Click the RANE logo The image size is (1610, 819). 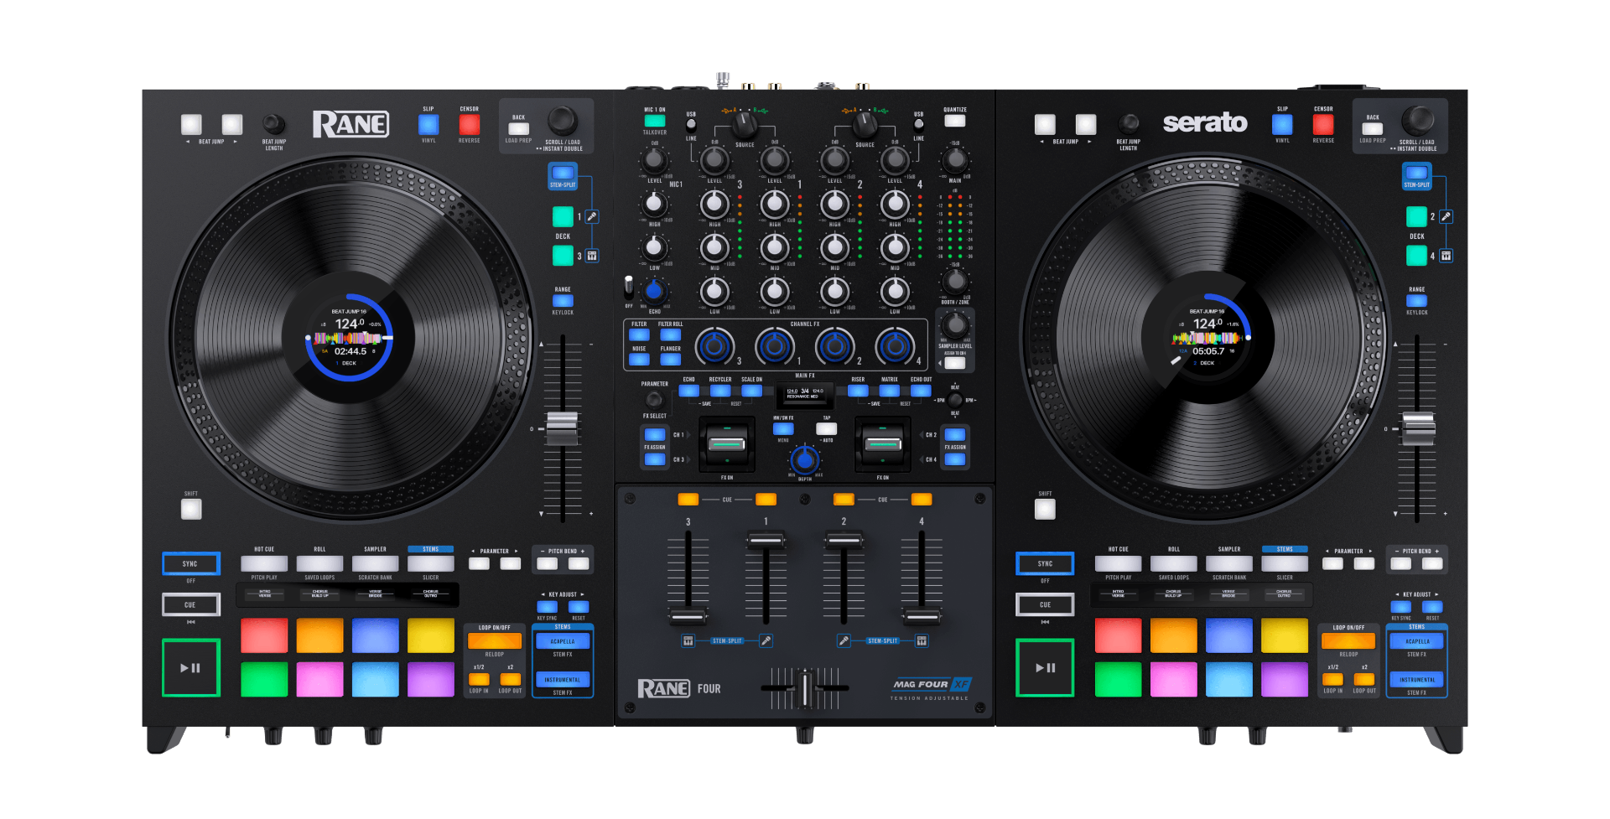tap(351, 122)
